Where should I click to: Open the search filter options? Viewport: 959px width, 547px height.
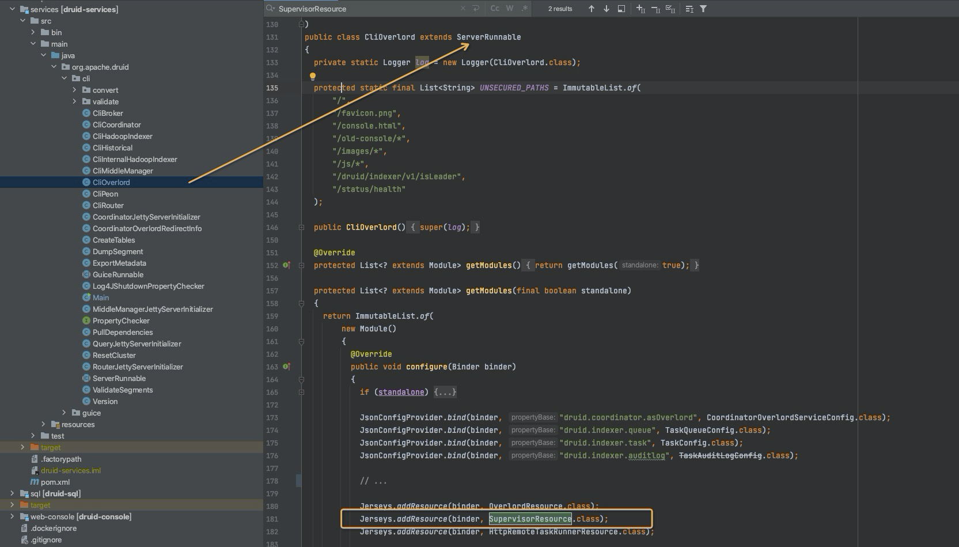tap(703, 9)
